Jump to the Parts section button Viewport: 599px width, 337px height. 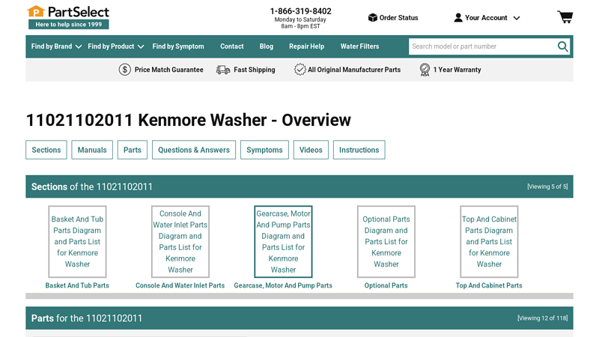(x=133, y=150)
